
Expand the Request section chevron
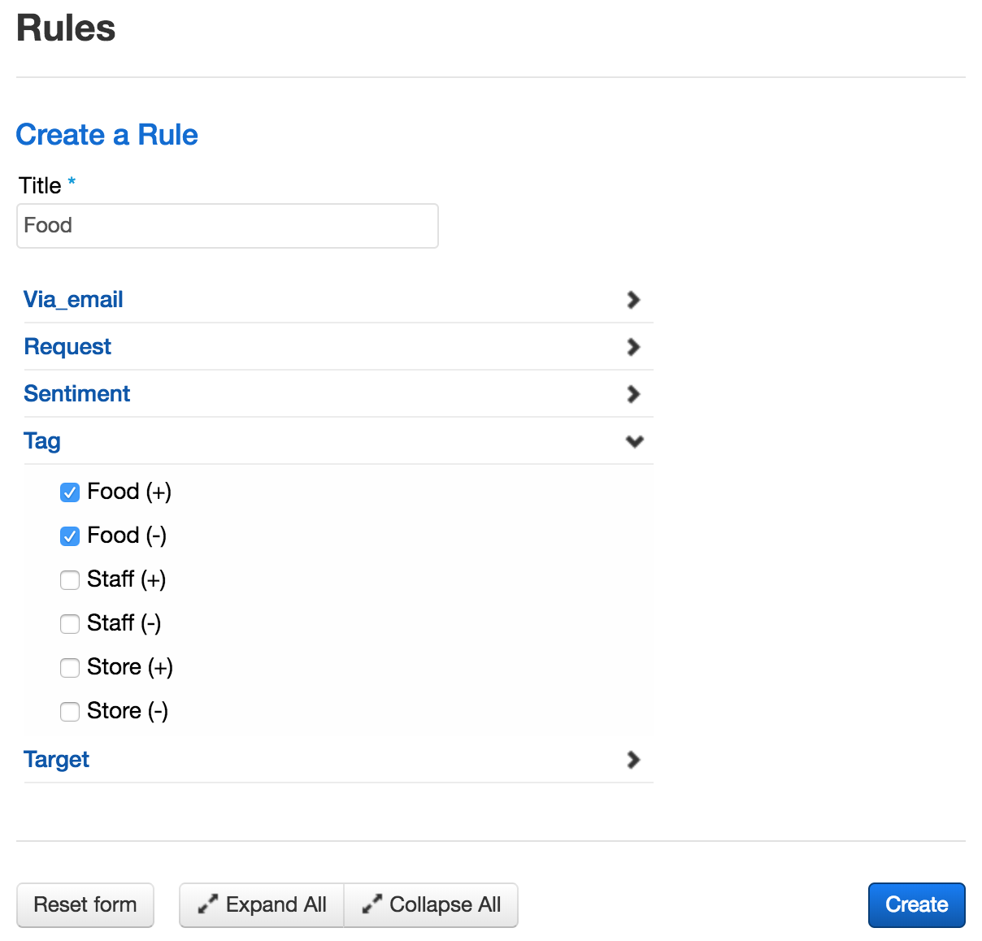[x=634, y=347]
